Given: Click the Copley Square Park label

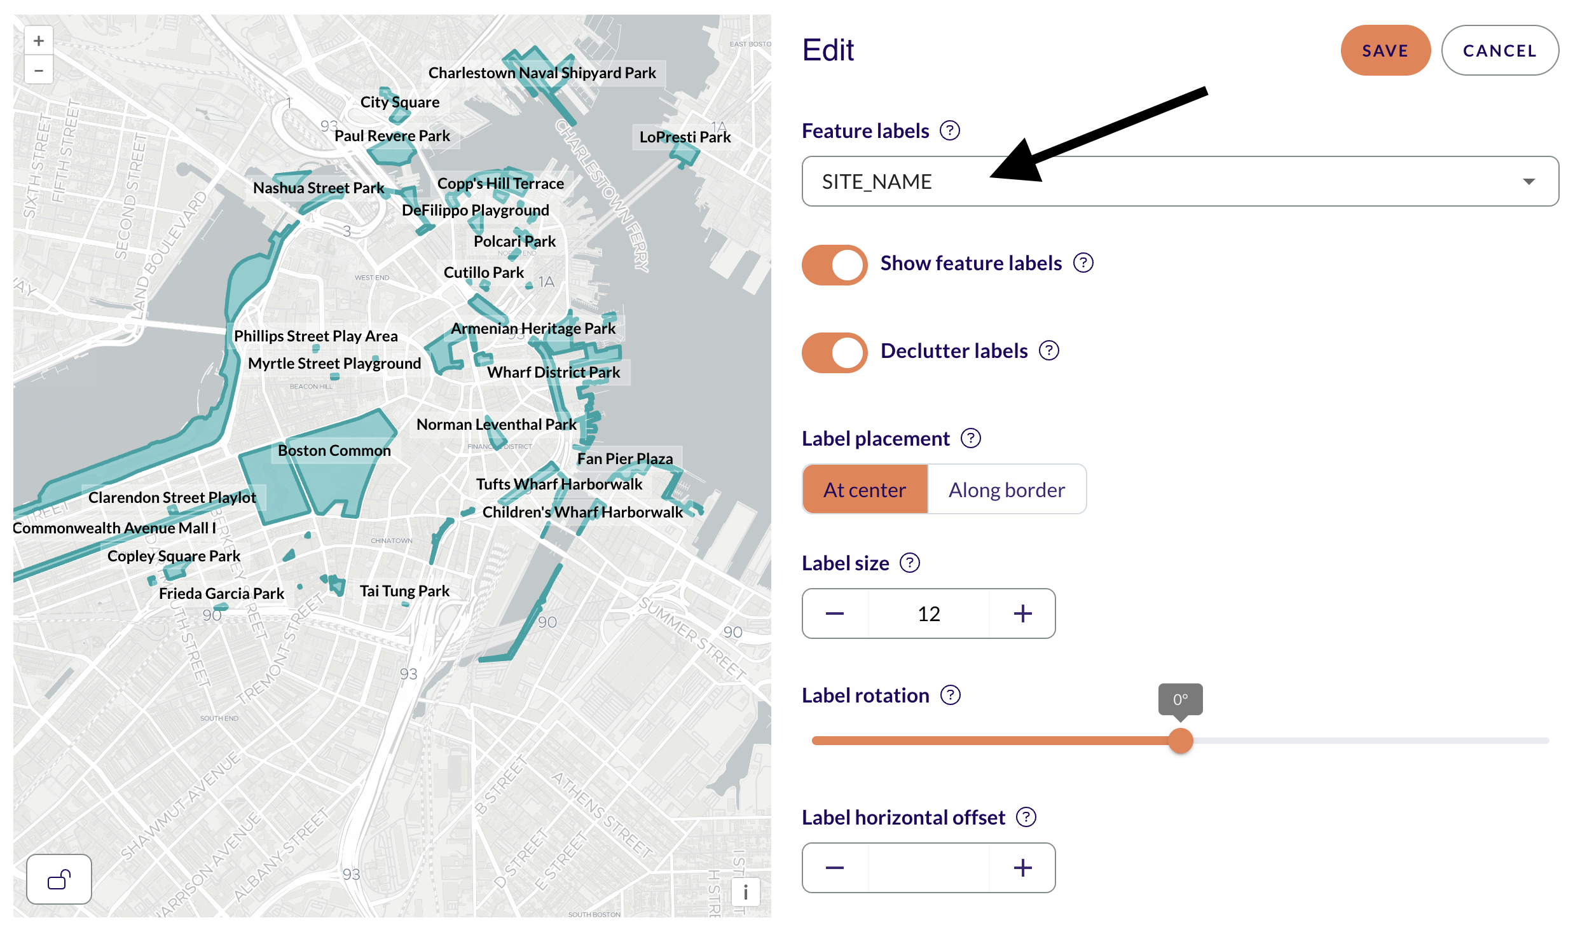Looking at the screenshot, I should (174, 556).
